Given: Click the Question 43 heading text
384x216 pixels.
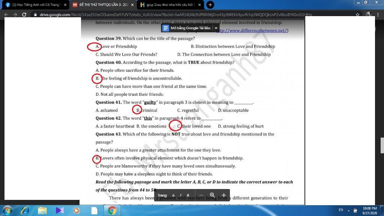Looking at the screenshot, I should [108, 134].
